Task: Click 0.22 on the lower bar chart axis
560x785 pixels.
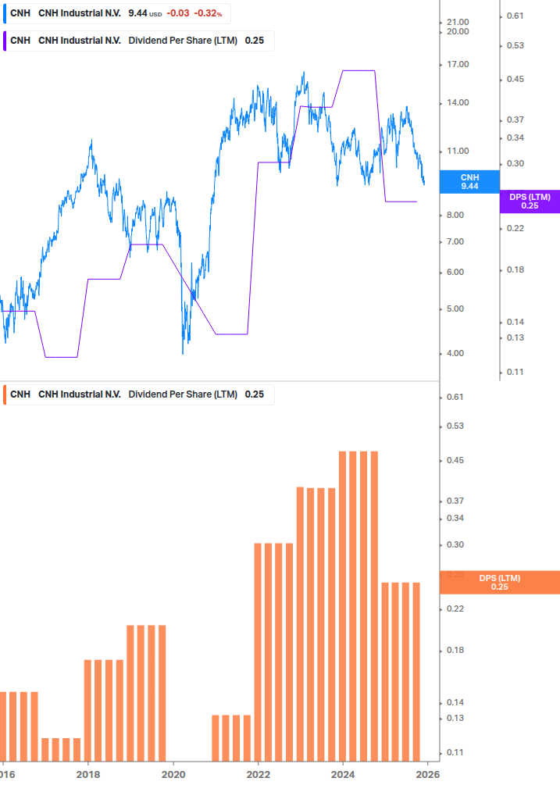Action: 455,608
